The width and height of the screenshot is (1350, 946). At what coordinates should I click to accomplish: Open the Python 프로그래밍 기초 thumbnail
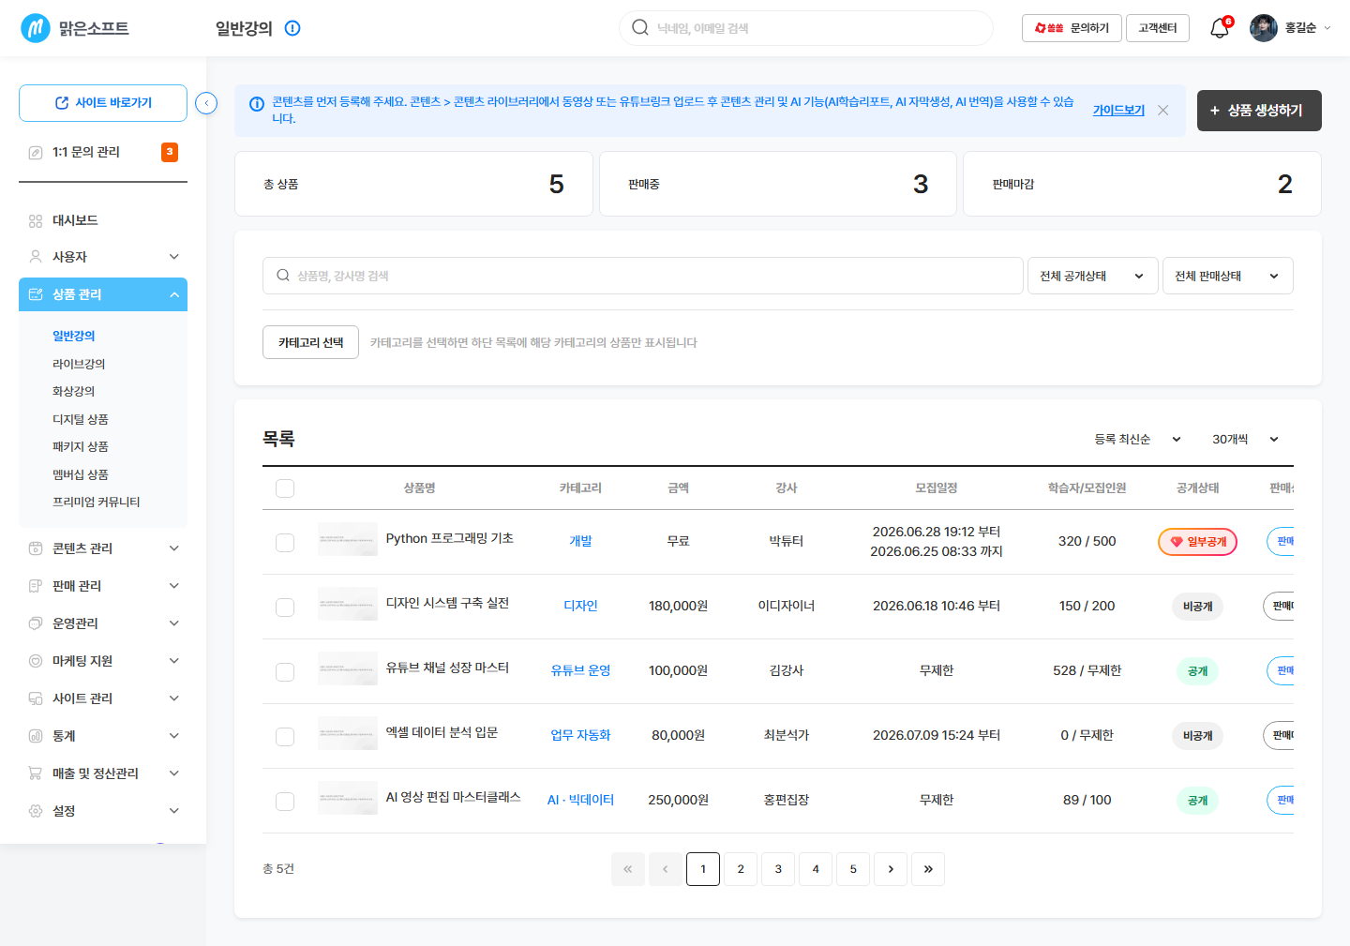[348, 539]
